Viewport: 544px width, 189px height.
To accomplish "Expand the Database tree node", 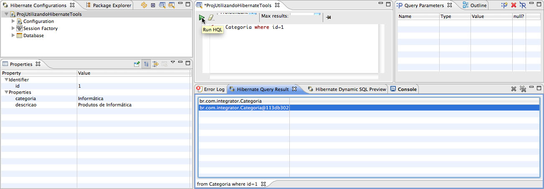I will click(x=13, y=35).
